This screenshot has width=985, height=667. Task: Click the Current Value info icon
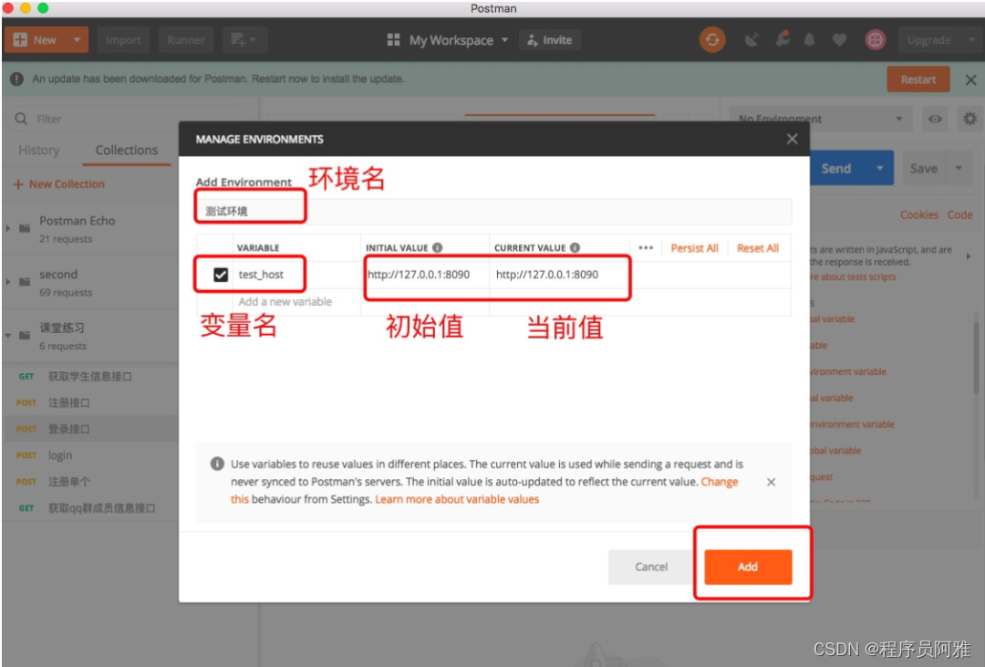coord(575,247)
